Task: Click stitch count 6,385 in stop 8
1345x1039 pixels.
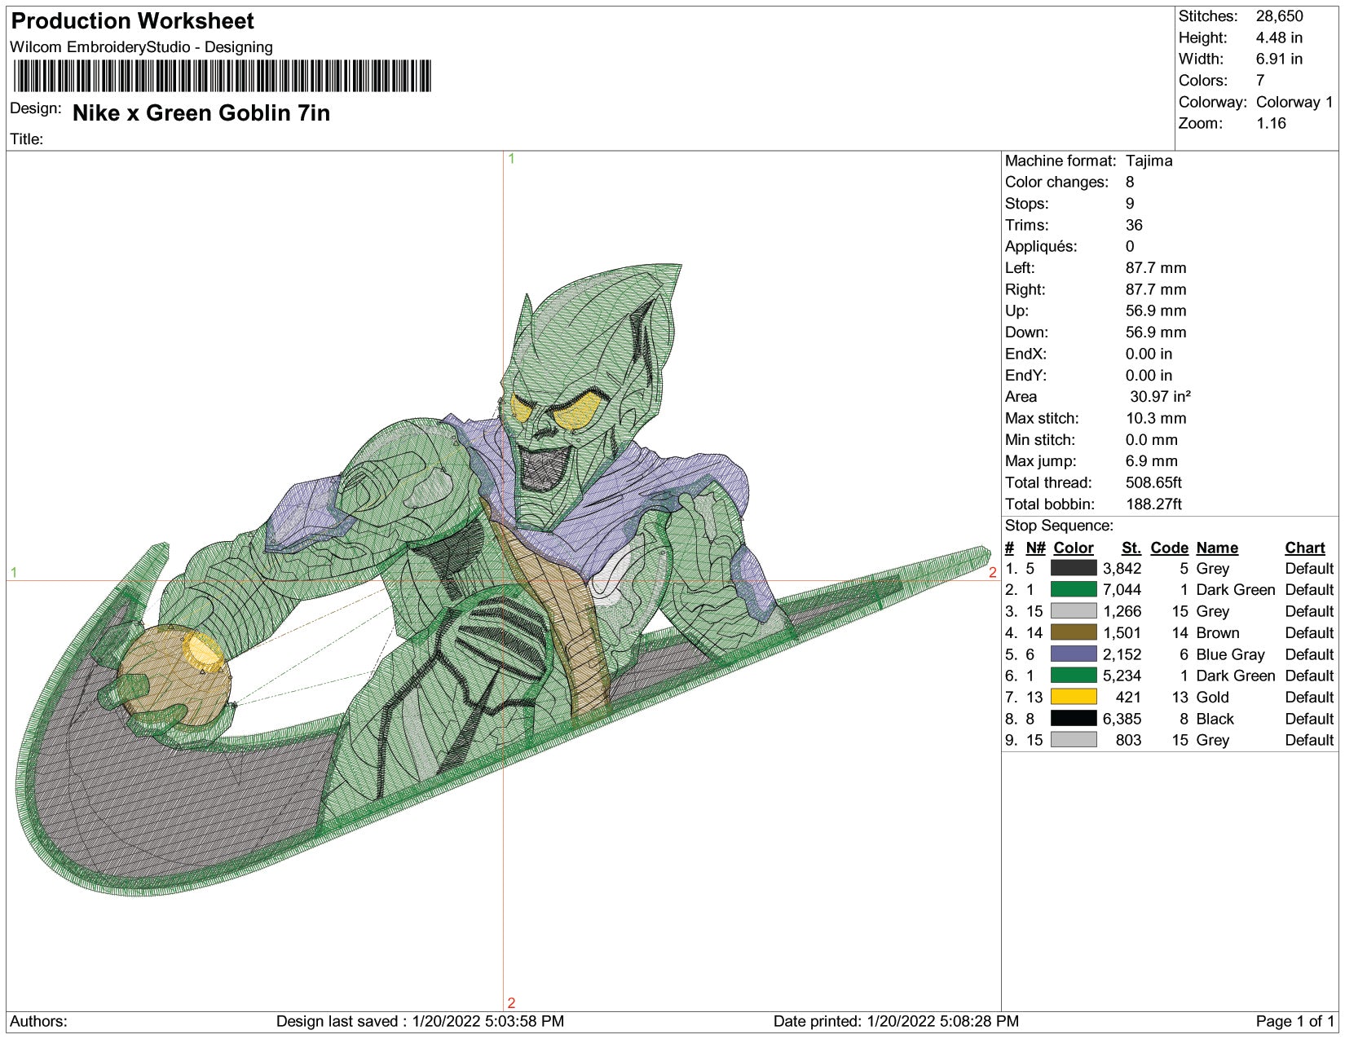Action: (1122, 718)
